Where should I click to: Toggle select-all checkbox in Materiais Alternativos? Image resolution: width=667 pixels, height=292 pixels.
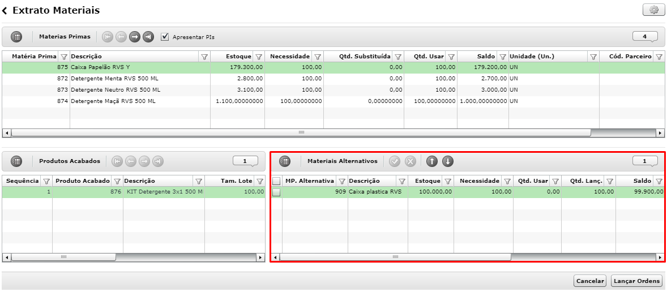(x=276, y=181)
